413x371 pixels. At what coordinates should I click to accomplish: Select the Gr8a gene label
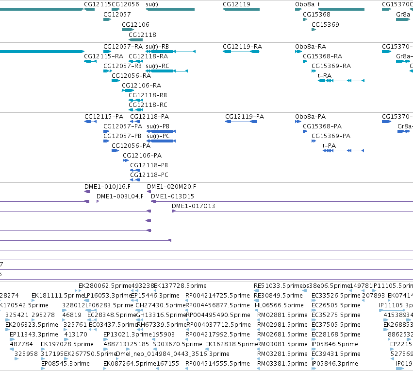403,14
